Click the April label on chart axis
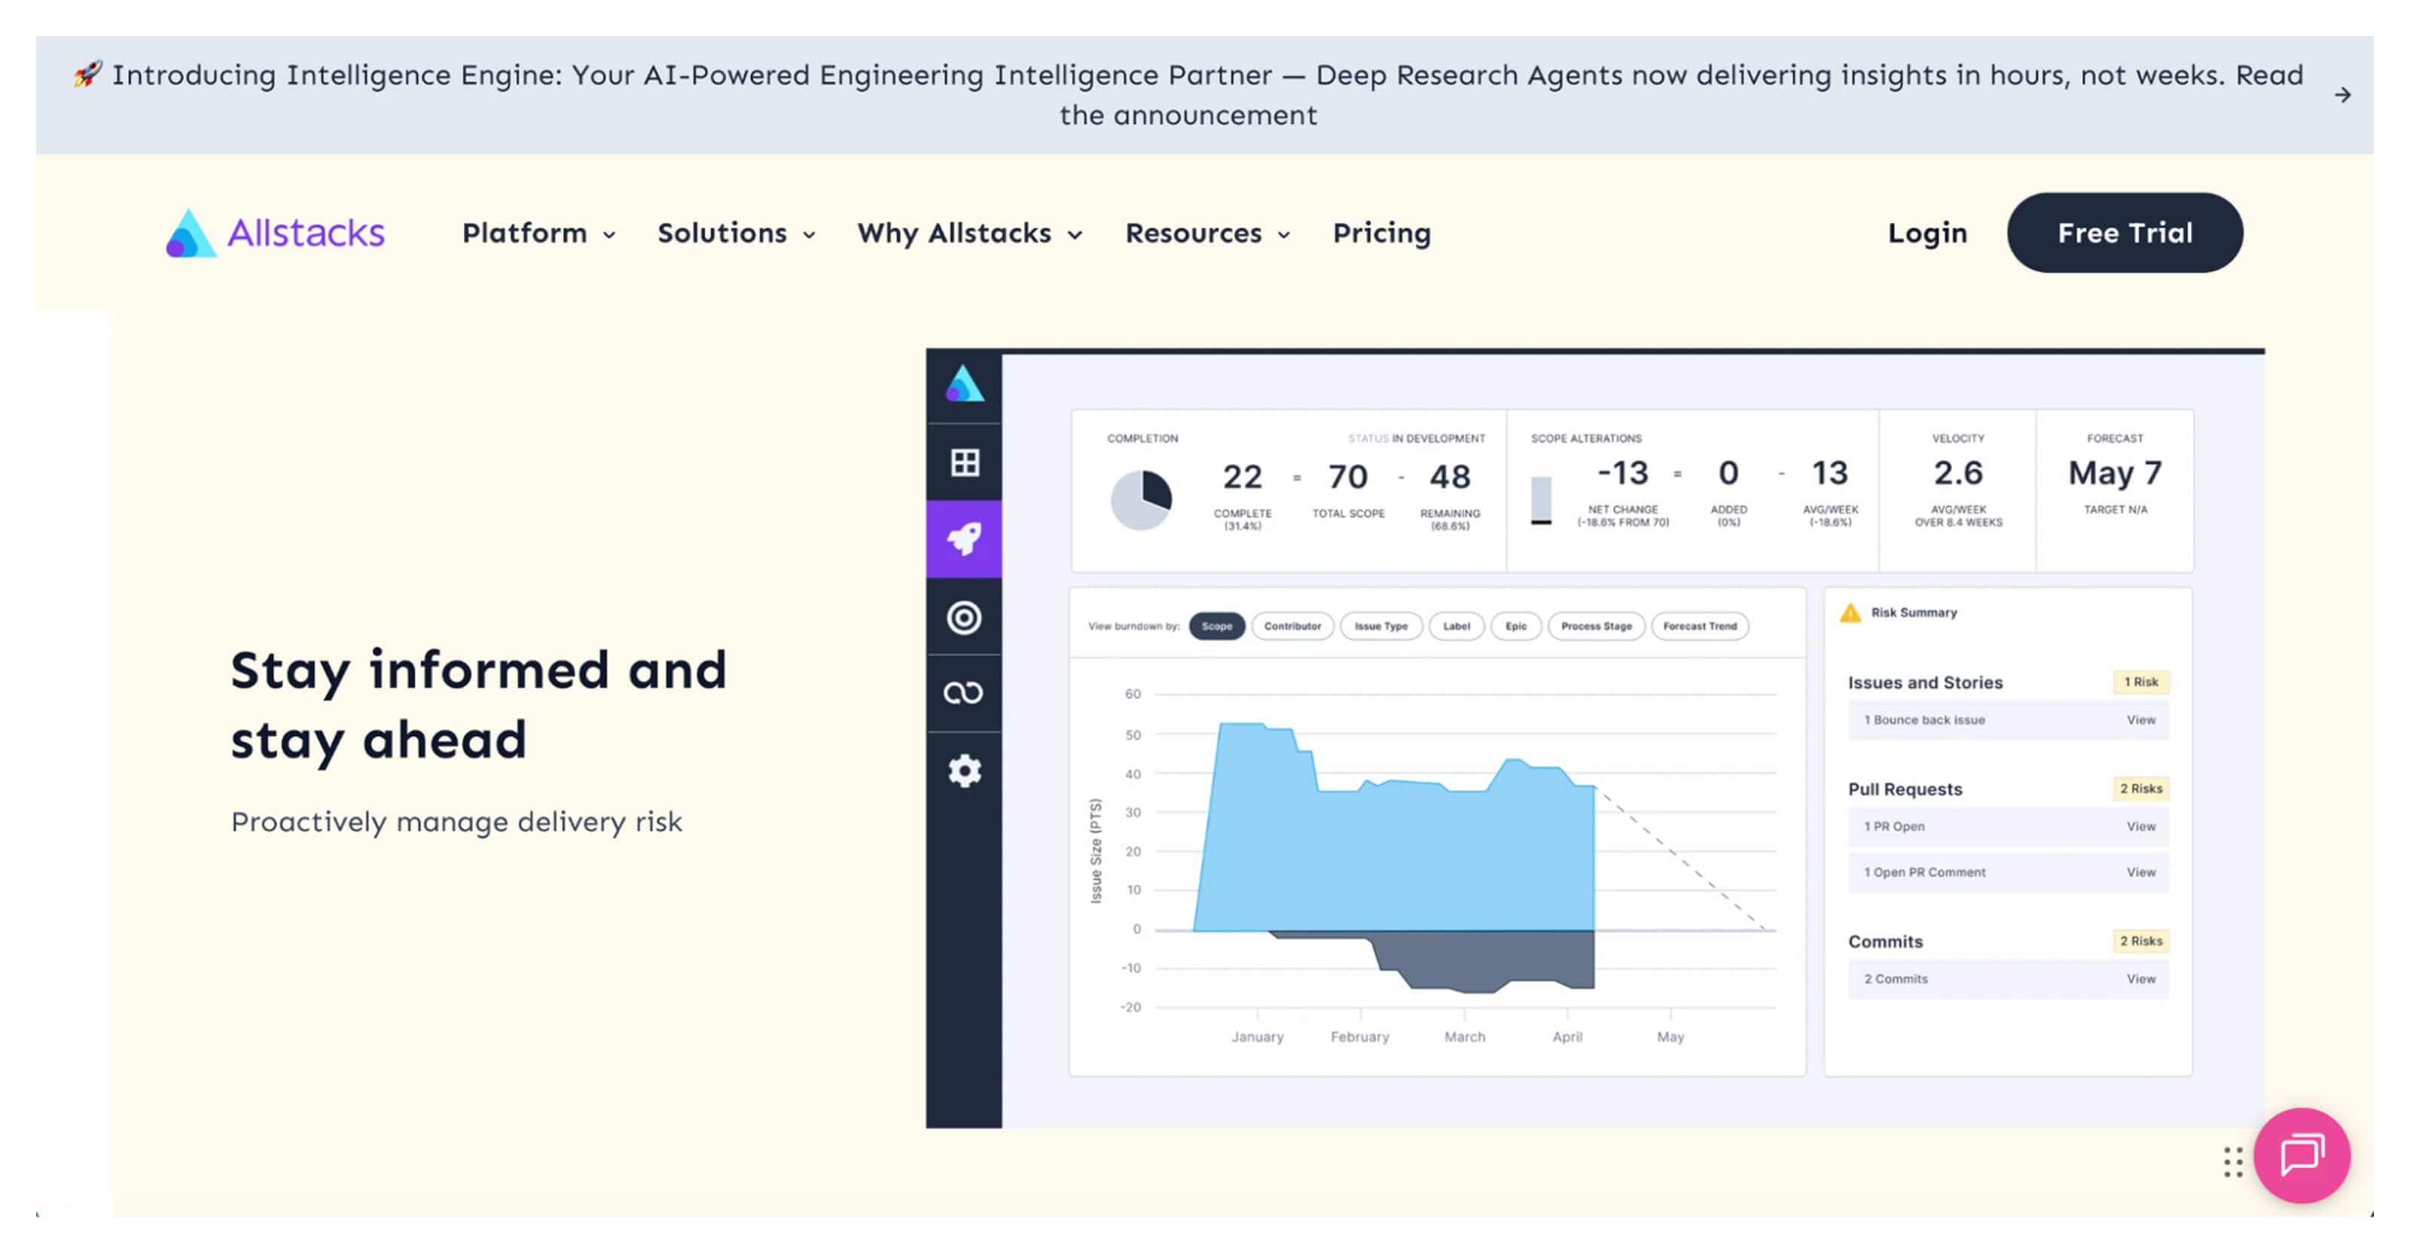The height and width of the screenshot is (1258, 2410). 1567,1037
